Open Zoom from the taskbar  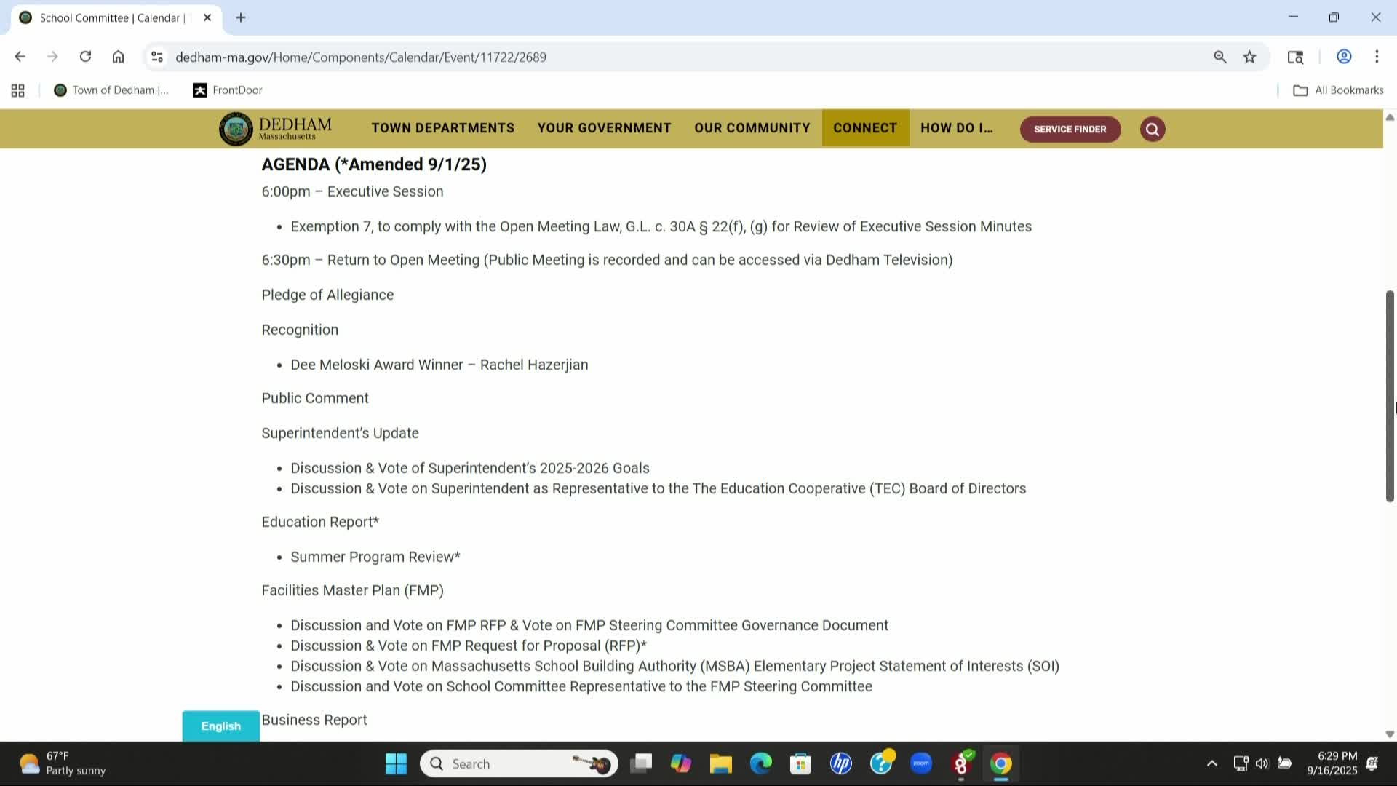pyautogui.click(x=920, y=763)
